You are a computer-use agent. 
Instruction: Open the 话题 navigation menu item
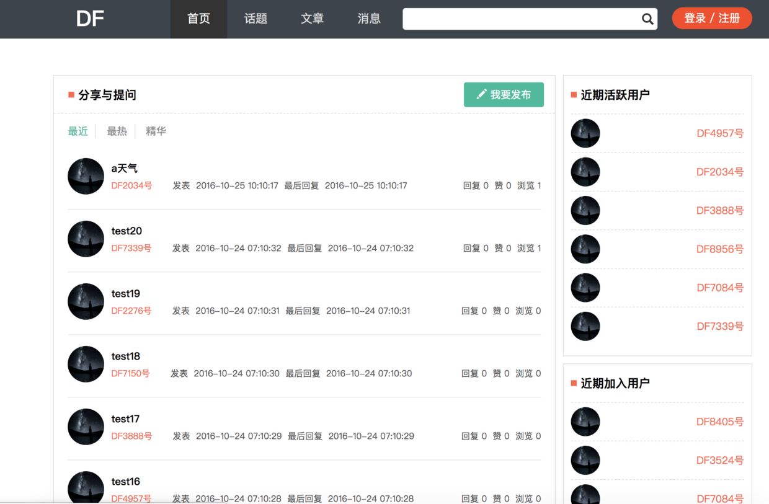pyautogui.click(x=256, y=19)
